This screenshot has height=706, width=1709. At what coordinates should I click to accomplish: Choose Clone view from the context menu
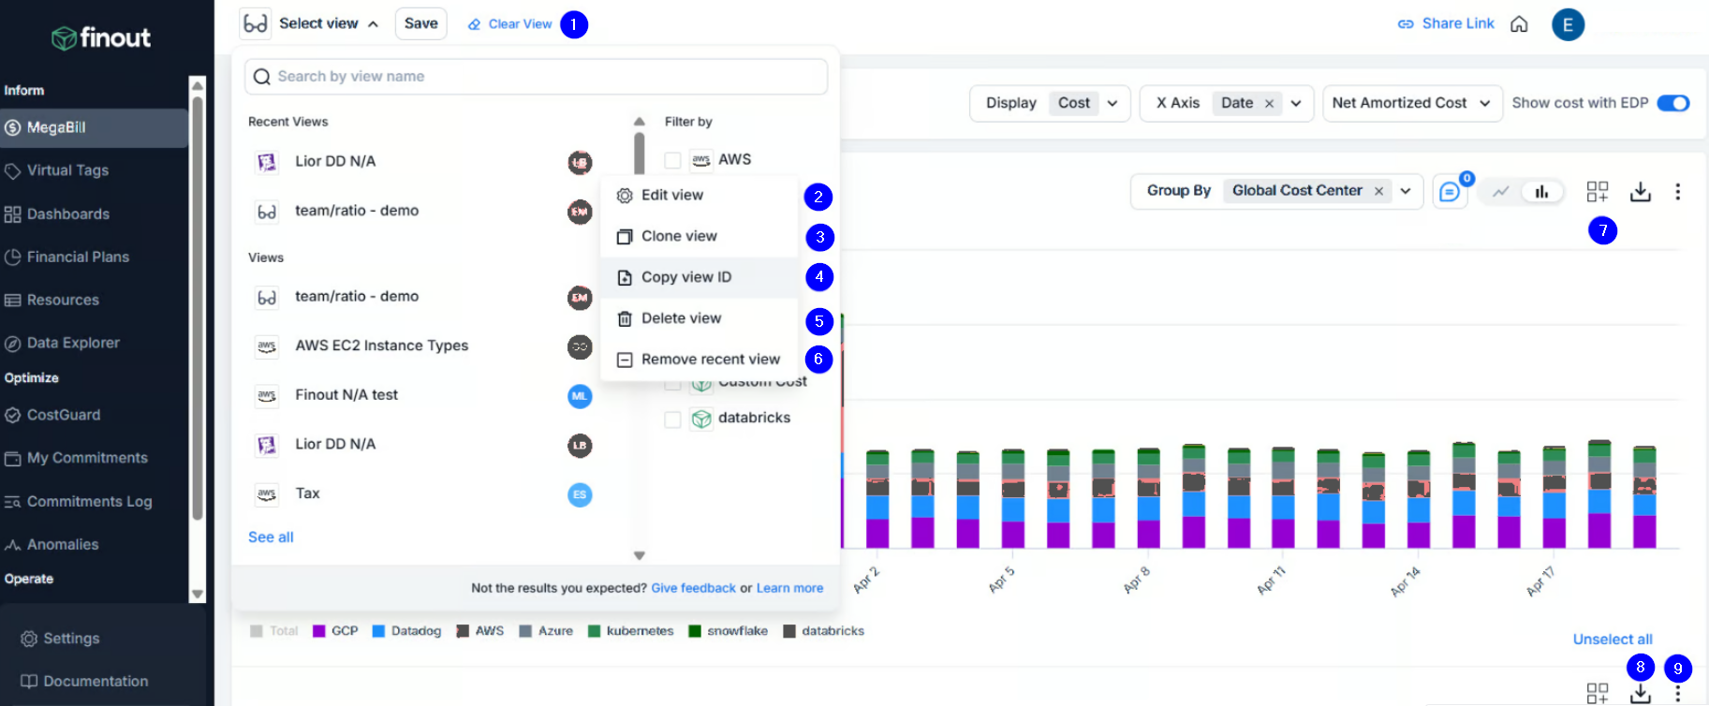699,236
